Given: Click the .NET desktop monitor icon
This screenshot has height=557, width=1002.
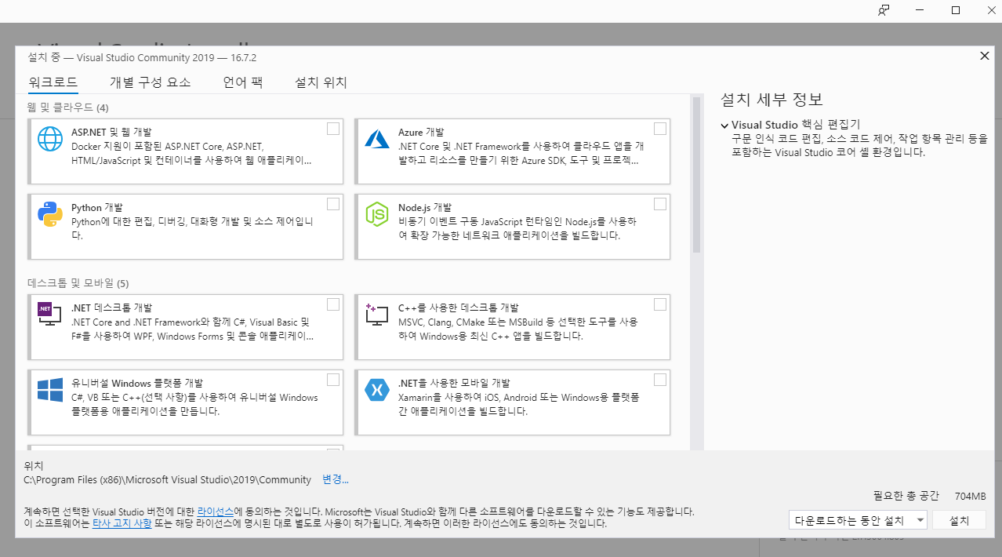Looking at the screenshot, I should 50,315.
